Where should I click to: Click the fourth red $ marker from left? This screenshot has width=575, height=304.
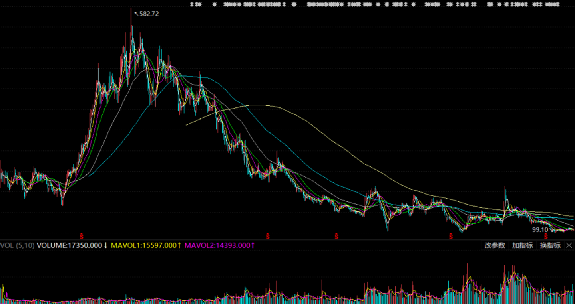click(x=451, y=236)
